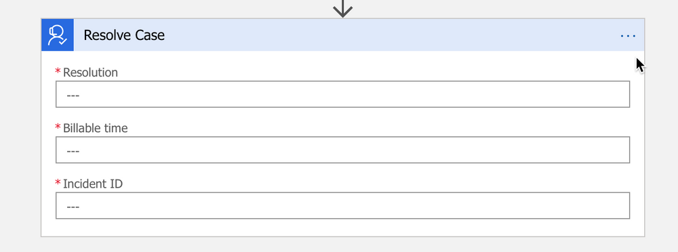Open the Resolve Case ellipsis menu
This screenshot has width=678, height=252.
628,36
